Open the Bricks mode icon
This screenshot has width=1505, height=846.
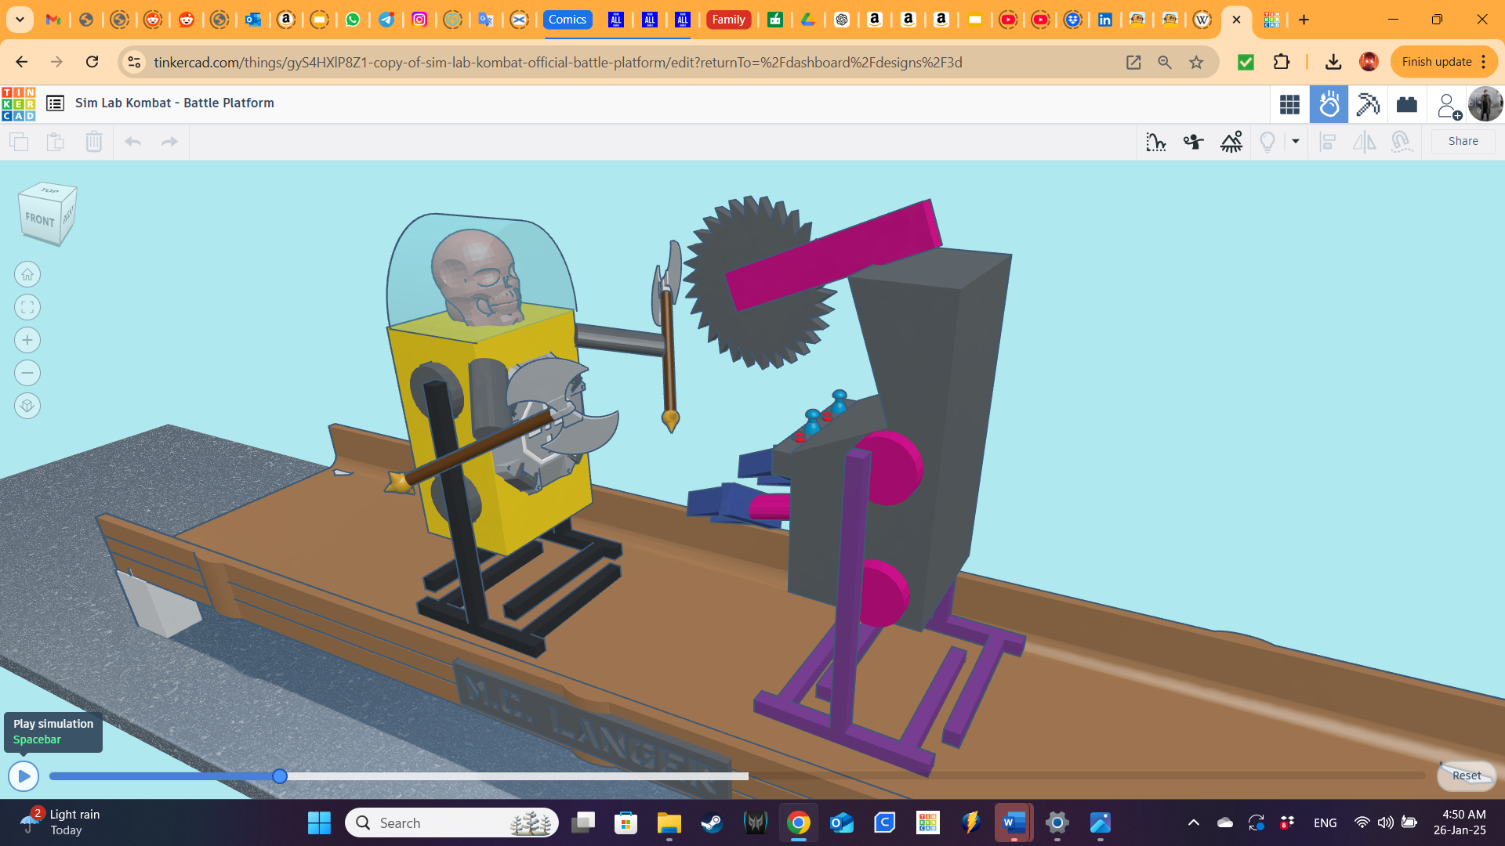coord(1407,104)
